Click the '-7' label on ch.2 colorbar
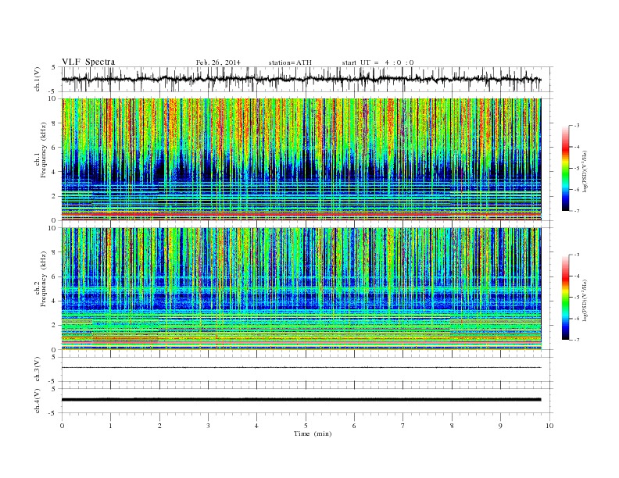The width and height of the screenshot is (619, 478). click(576, 340)
